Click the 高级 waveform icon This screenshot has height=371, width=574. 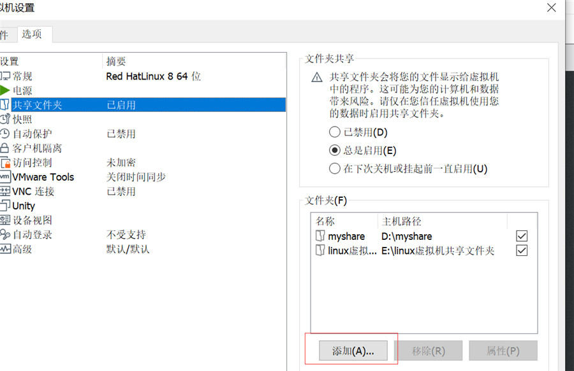[5, 249]
